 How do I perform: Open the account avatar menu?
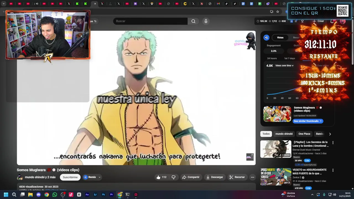[x=343, y=21]
